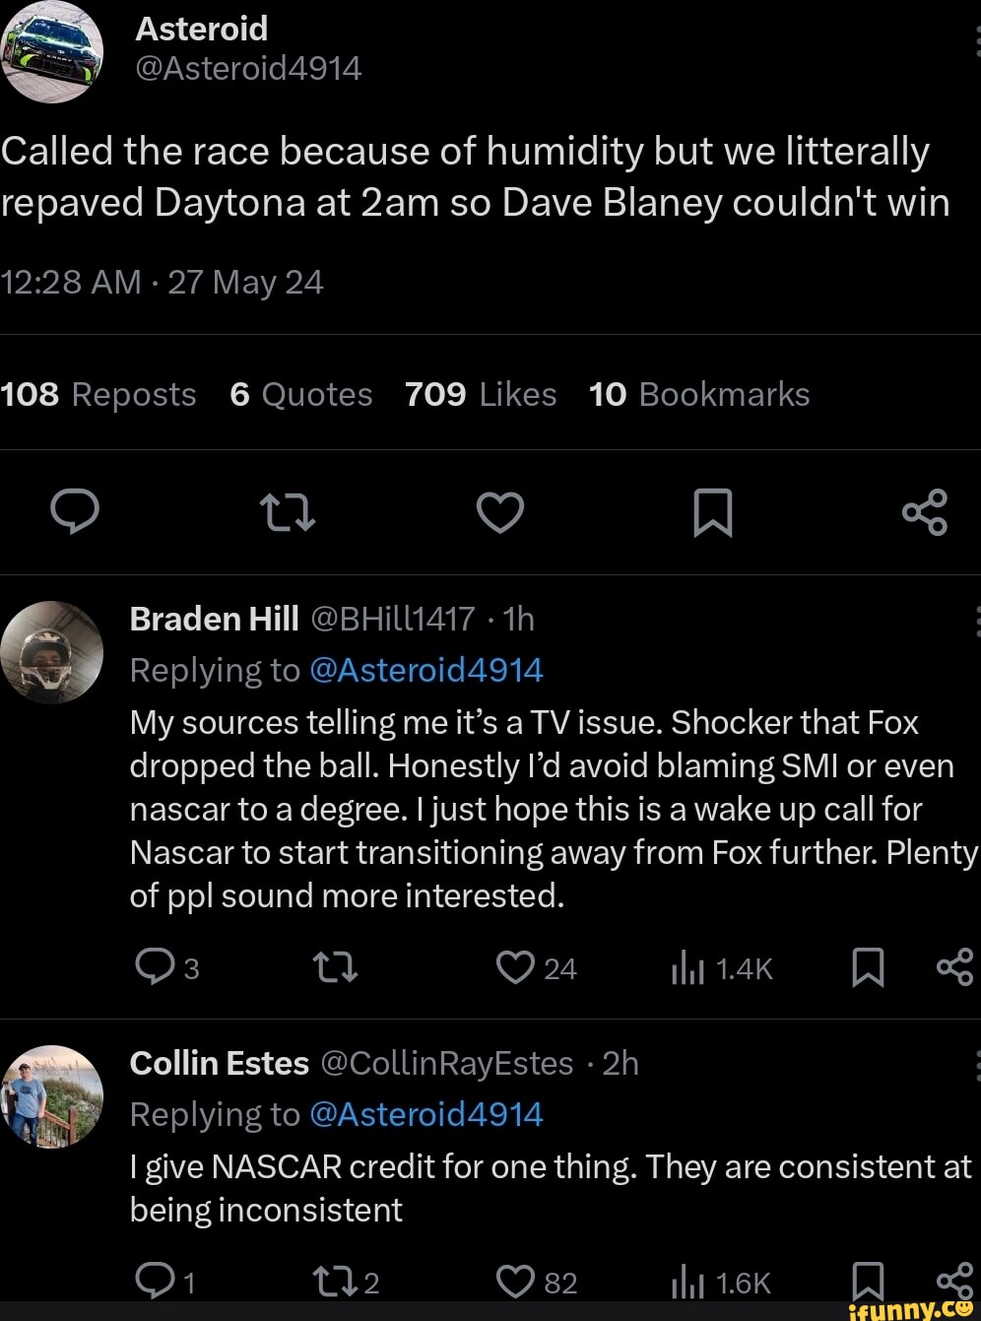This screenshot has width=981, height=1321.
Task: Repost Braden Hill's reply
Action: (x=335, y=968)
